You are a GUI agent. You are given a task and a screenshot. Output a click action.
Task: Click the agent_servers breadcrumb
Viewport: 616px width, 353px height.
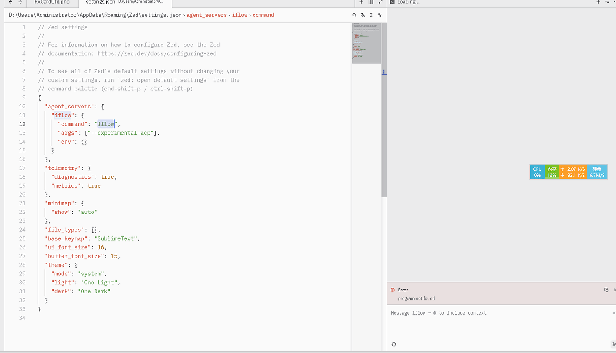pyautogui.click(x=207, y=15)
